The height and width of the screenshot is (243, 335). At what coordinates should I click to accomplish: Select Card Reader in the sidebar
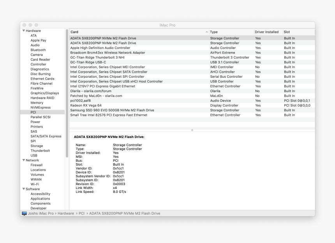40,59
